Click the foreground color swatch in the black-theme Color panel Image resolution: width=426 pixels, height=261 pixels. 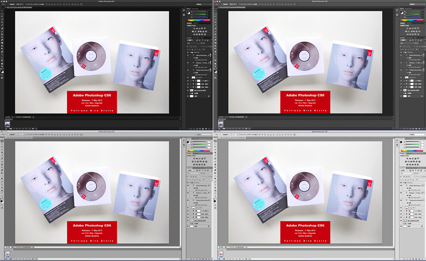[x=187, y=12]
